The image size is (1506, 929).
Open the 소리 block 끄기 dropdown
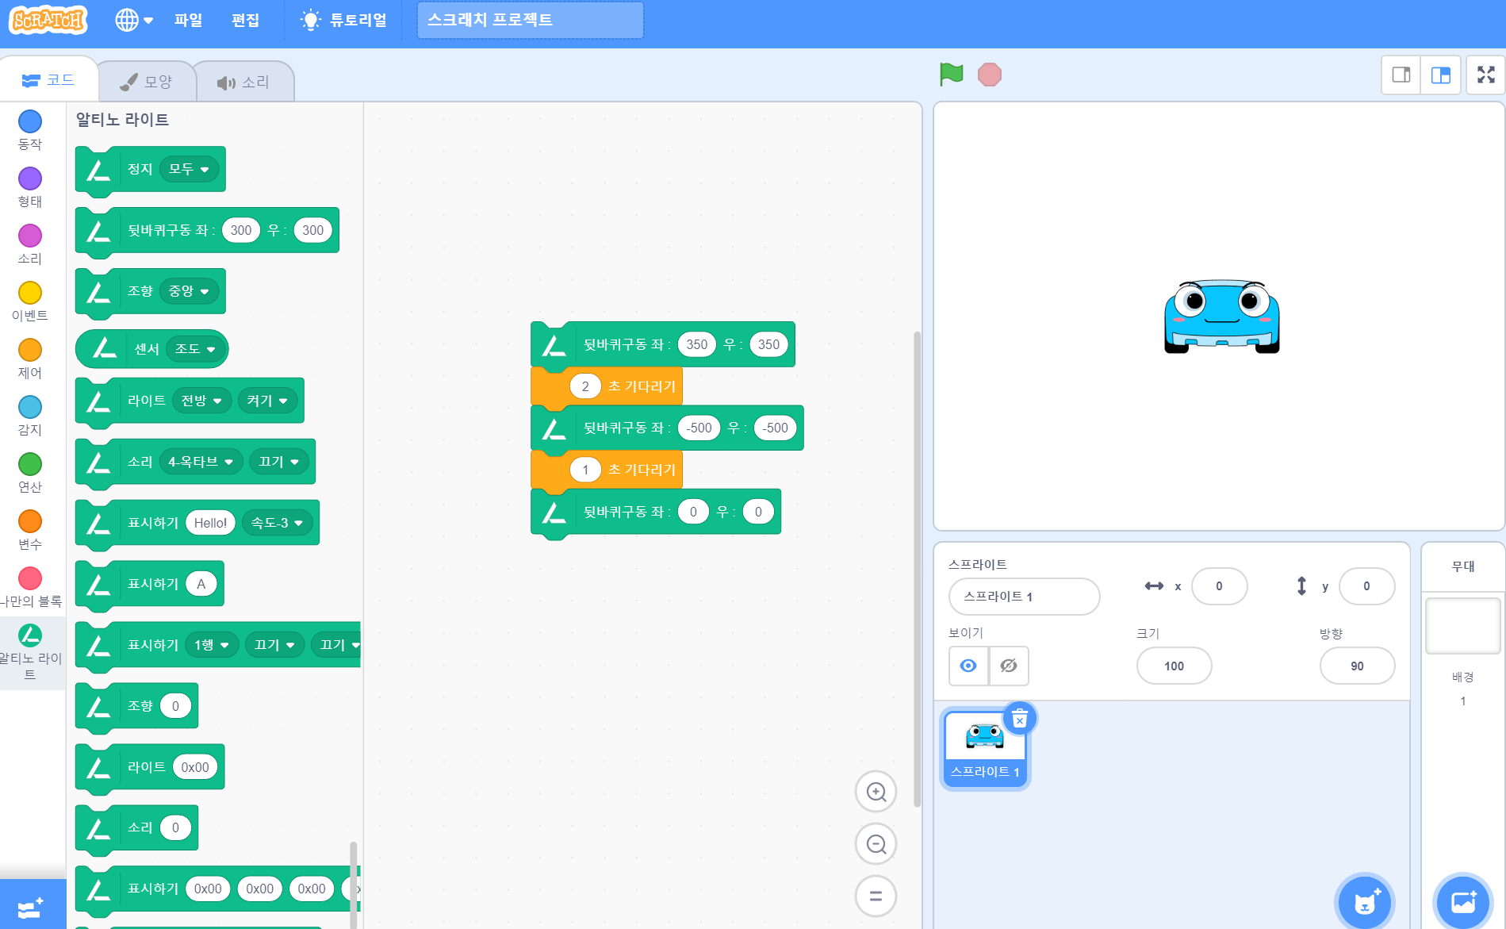(x=278, y=462)
